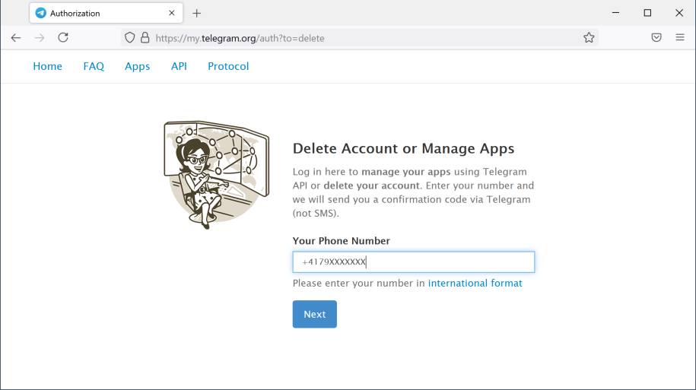Open the tracking protection shield icon

point(129,38)
